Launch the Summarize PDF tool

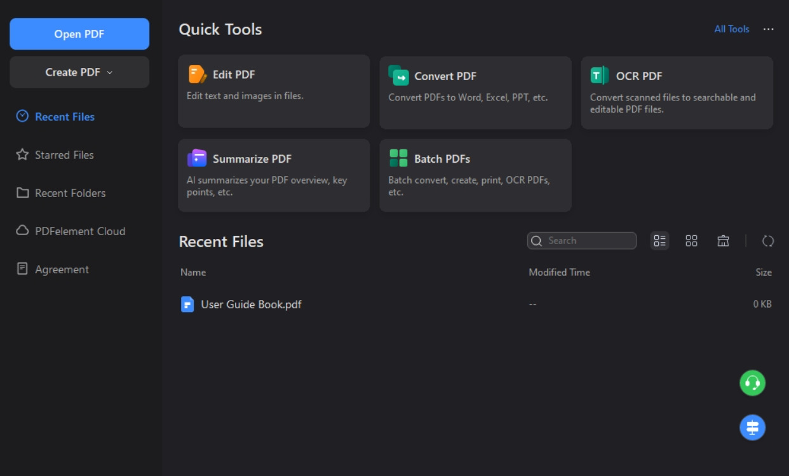coord(274,175)
